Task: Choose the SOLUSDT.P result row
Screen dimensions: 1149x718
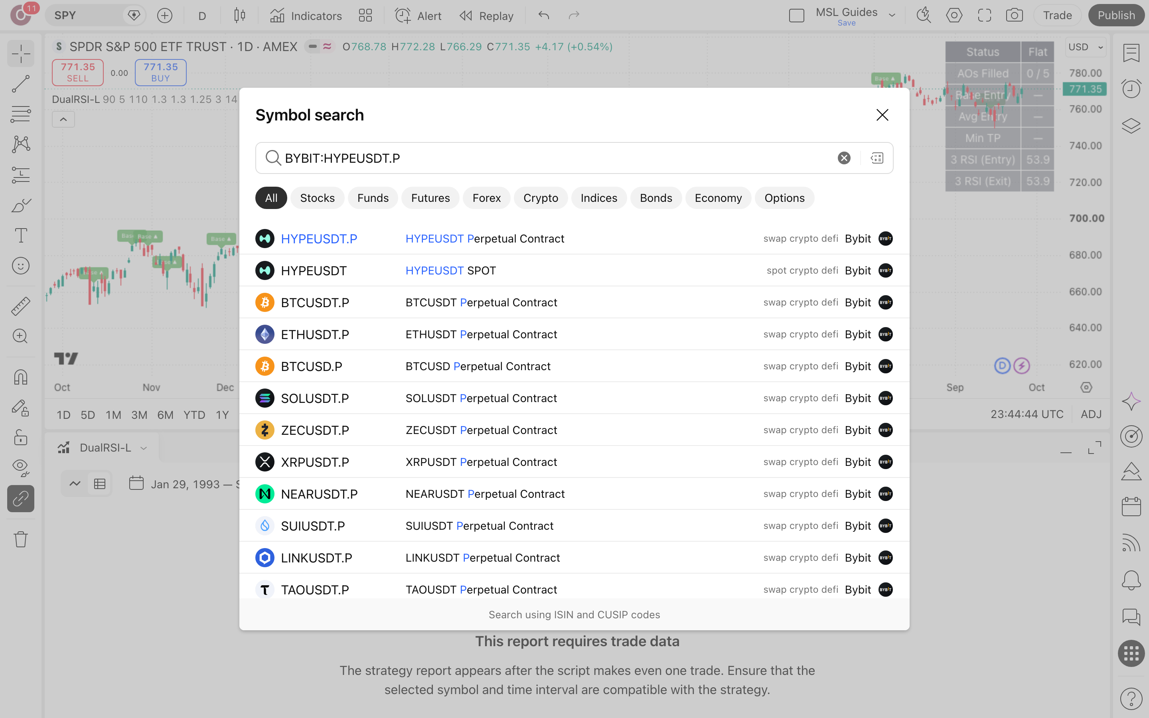Action: point(574,398)
